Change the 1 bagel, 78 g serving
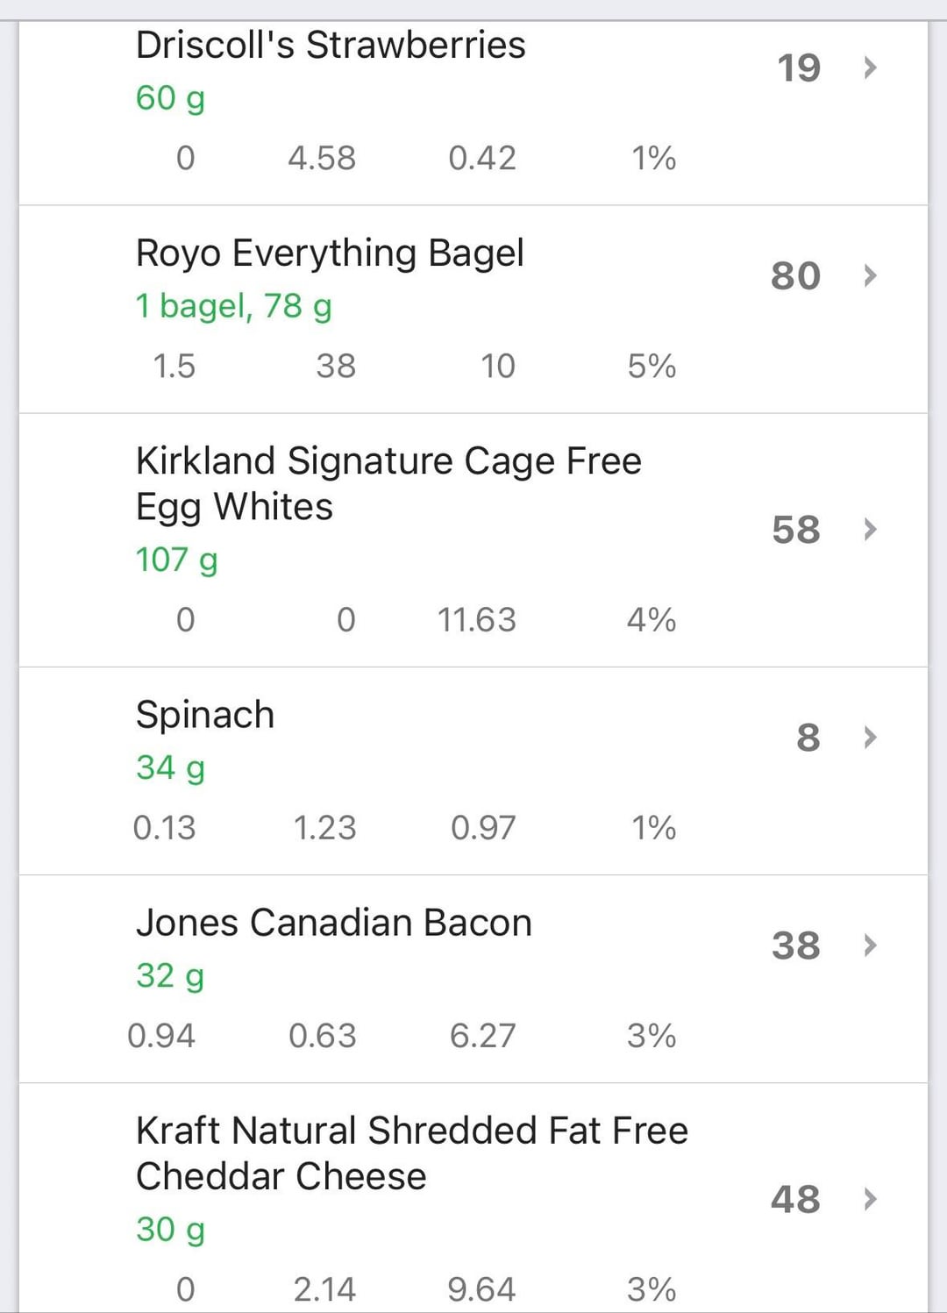The image size is (947, 1313). coord(233,306)
